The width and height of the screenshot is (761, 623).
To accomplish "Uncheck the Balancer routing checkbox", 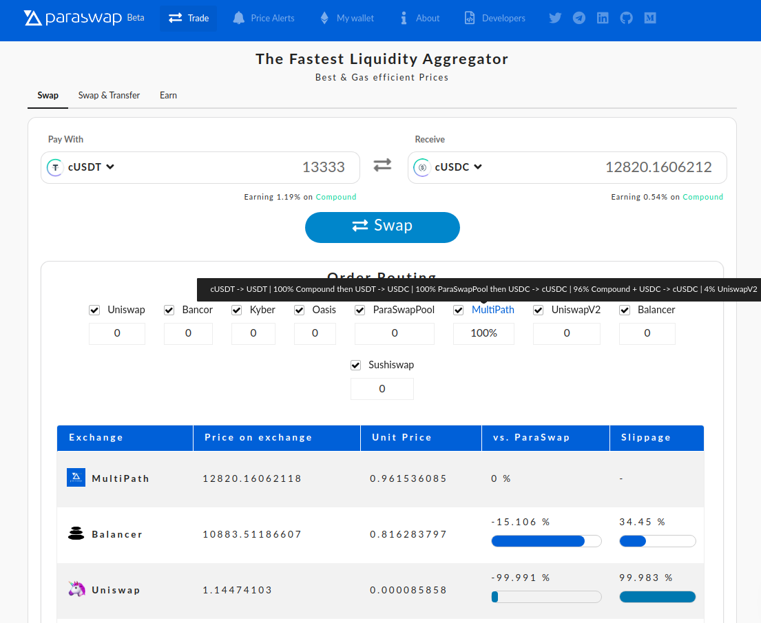I will pyautogui.click(x=625, y=310).
